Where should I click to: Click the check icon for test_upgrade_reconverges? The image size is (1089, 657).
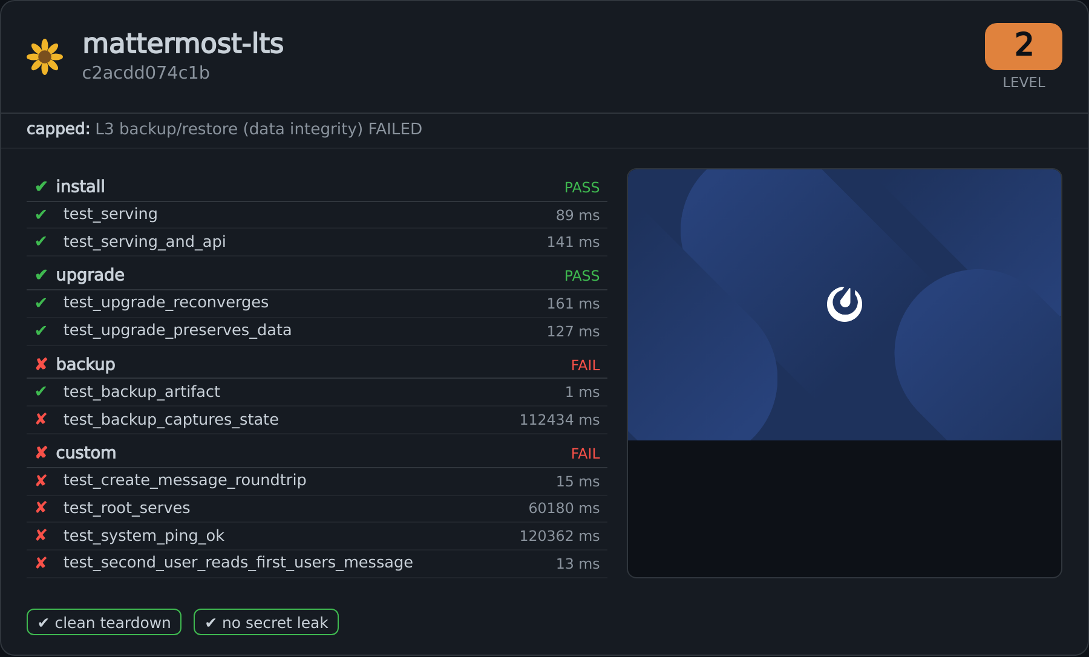coord(41,302)
